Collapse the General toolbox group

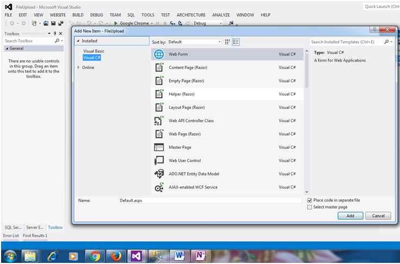coord(7,48)
